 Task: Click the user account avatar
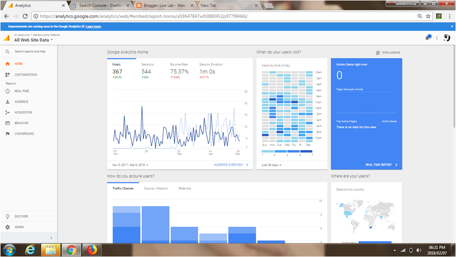point(447,37)
